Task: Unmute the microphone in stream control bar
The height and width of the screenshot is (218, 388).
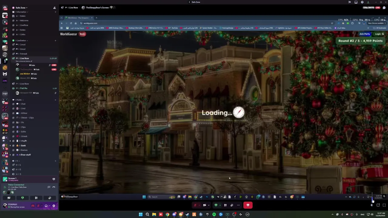Action: 195,205
